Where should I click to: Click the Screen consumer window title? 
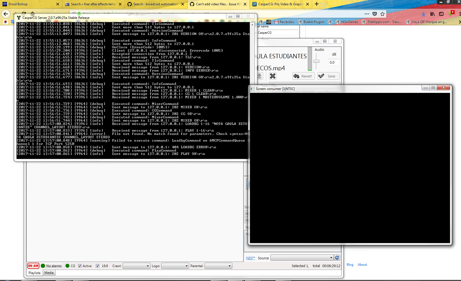click(275, 89)
